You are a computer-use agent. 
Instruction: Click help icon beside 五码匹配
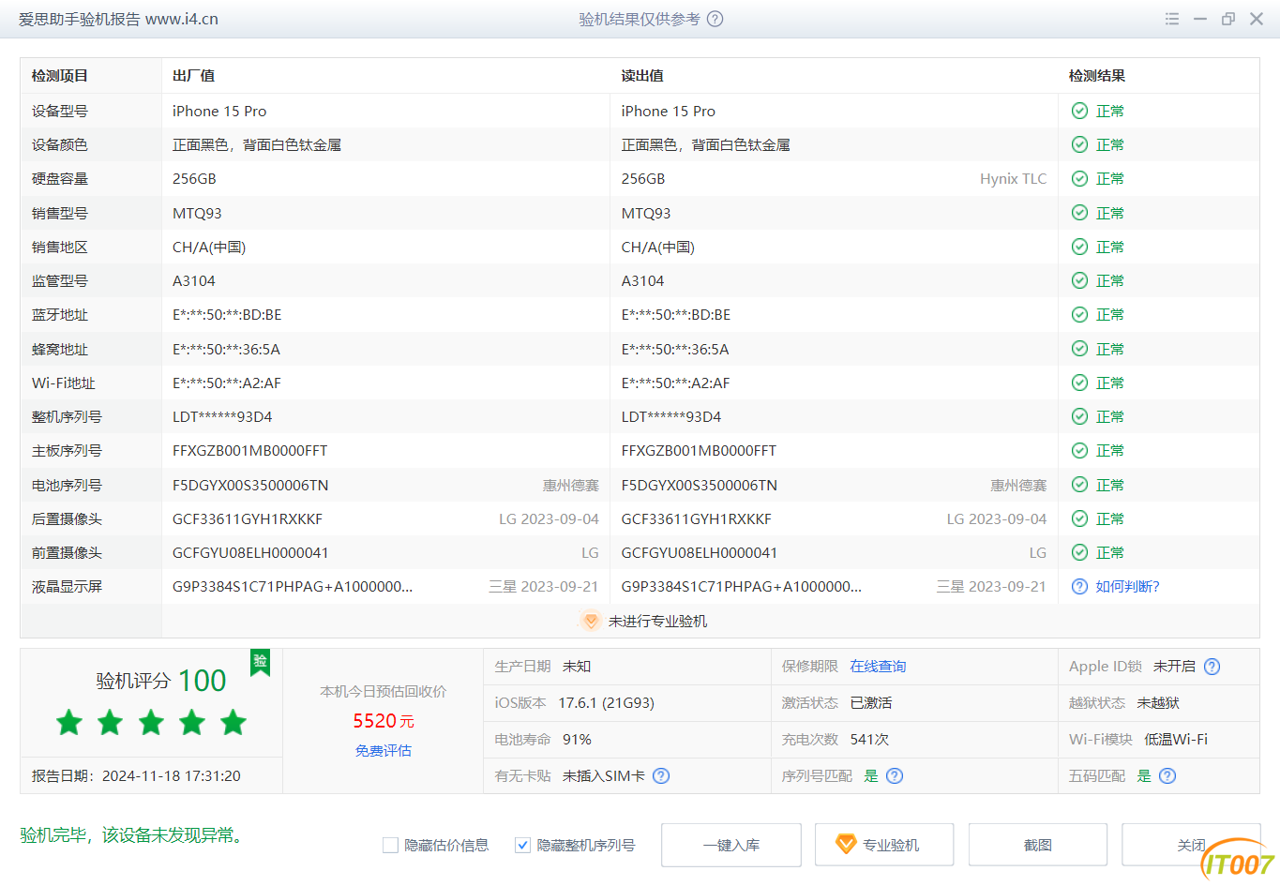[1167, 775]
